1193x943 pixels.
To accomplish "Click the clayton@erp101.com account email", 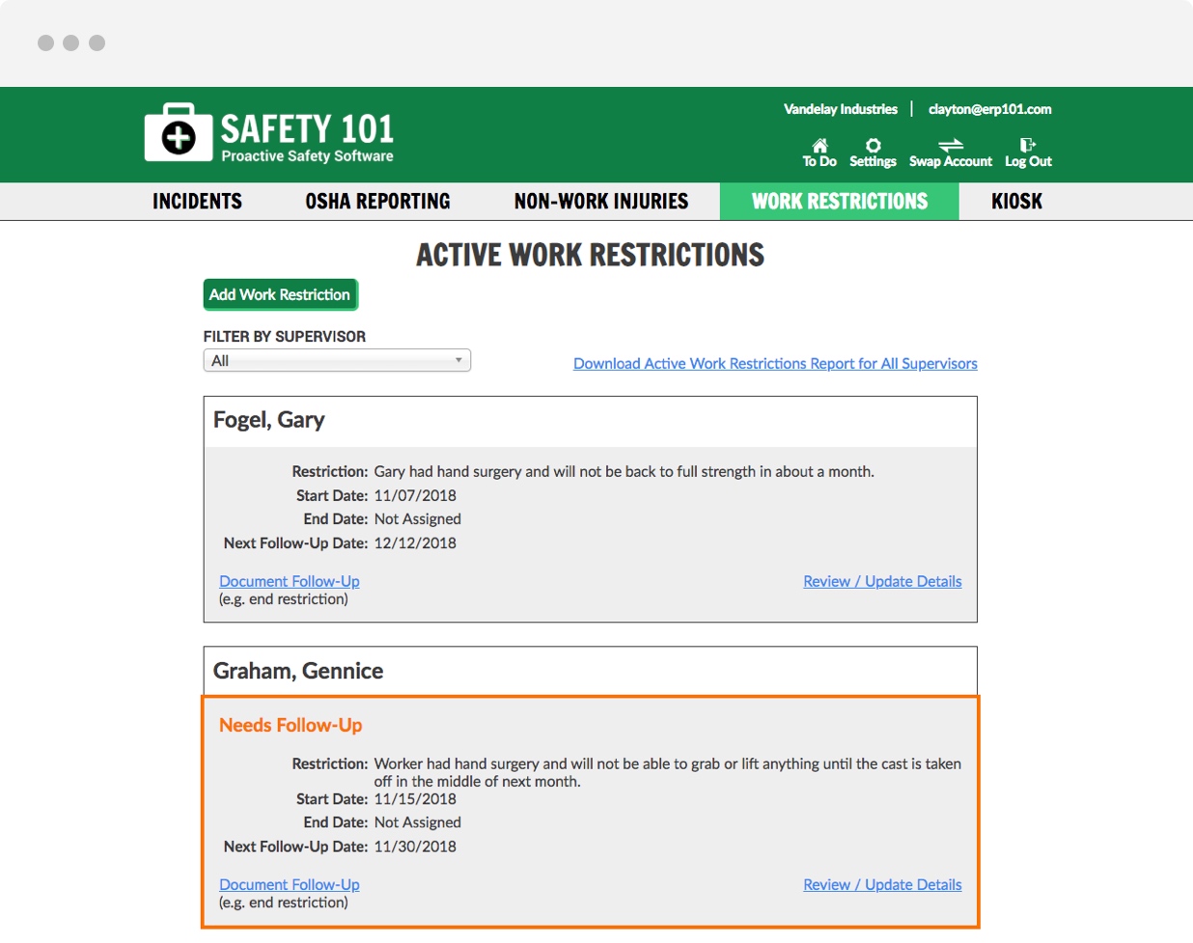I will (989, 109).
